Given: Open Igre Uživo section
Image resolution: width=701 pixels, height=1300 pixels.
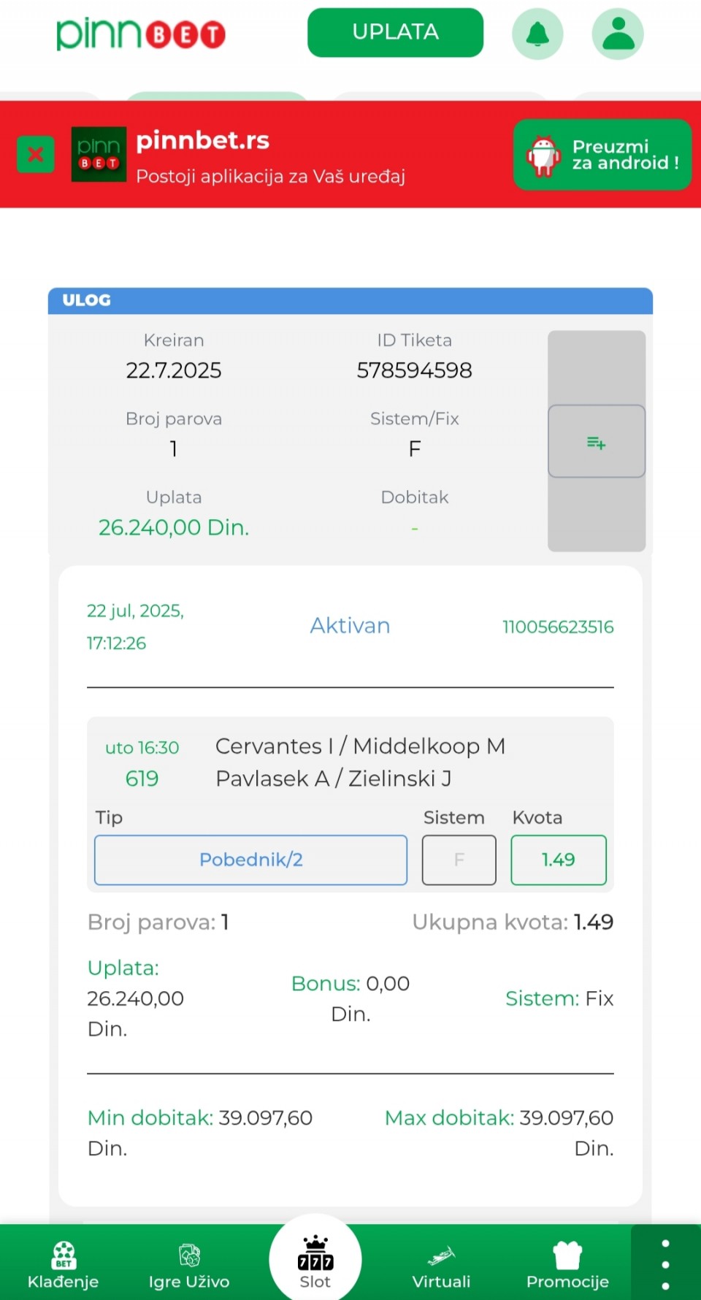Looking at the screenshot, I should coord(189,1265).
